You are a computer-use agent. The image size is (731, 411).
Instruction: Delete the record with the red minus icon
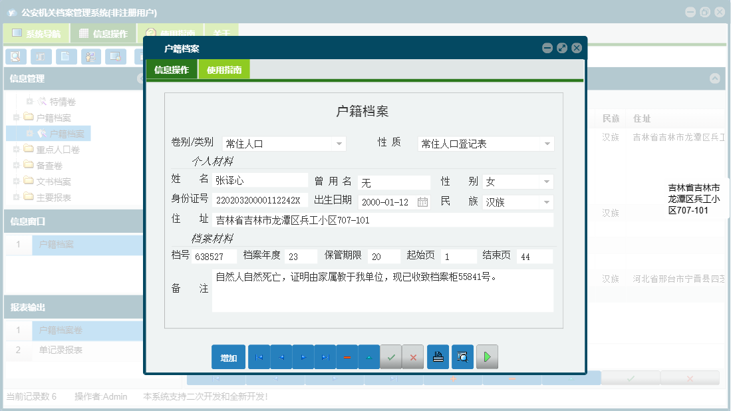point(347,356)
